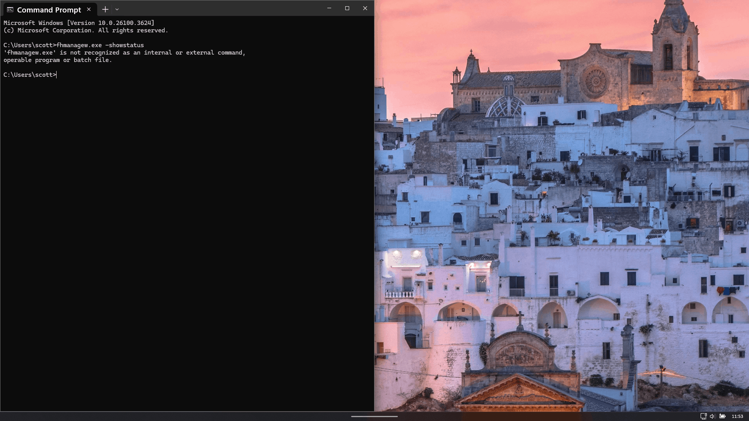Close the Command Prompt window
This screenshot has height=421, width=749.
[365, 8]
